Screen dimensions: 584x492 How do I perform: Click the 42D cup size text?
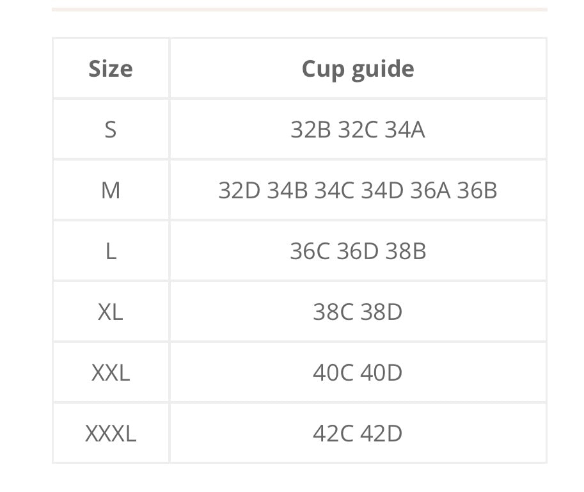(x=381, y=433)
